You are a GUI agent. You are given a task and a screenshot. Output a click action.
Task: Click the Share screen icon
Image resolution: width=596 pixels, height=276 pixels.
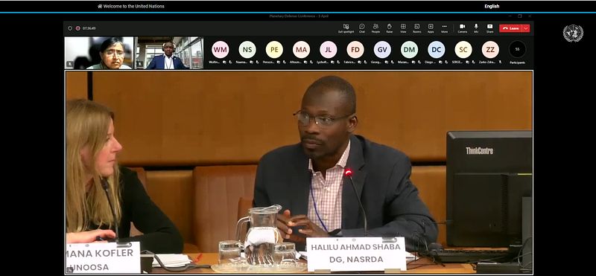click(490, 27)
